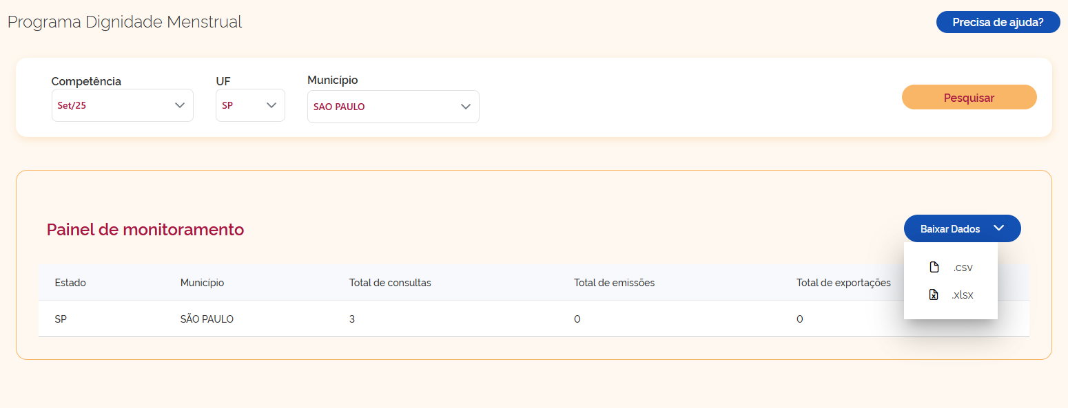1068x408 pixels.
Task: Choose the .xlsx download option
Action: pyautogui.click(x=962, y=295)
